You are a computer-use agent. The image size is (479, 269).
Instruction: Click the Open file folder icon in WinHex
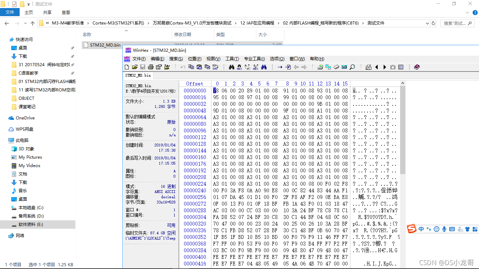pos(135,67)
